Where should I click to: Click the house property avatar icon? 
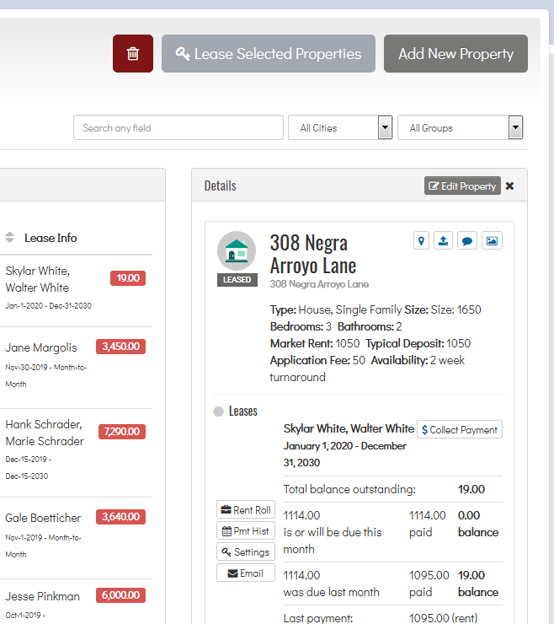click(x=237, y=250)
